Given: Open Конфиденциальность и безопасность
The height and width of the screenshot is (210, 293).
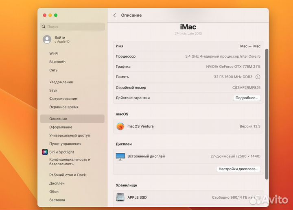Looking at the screenshot, I should click(72, 162).
